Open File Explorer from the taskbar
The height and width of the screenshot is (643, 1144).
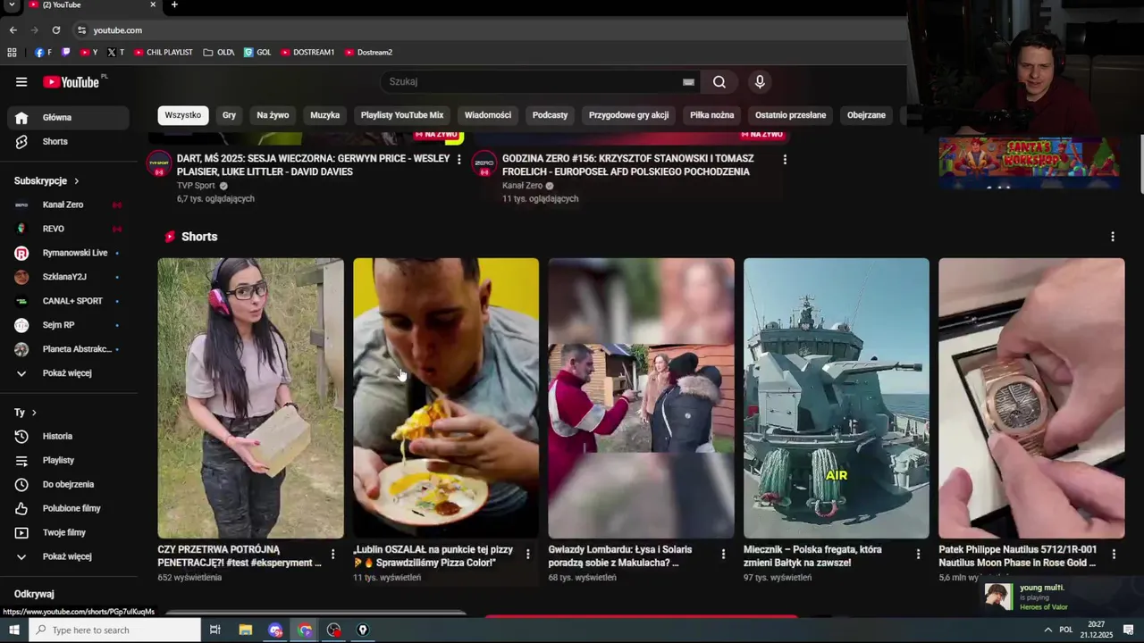(246, 630)
